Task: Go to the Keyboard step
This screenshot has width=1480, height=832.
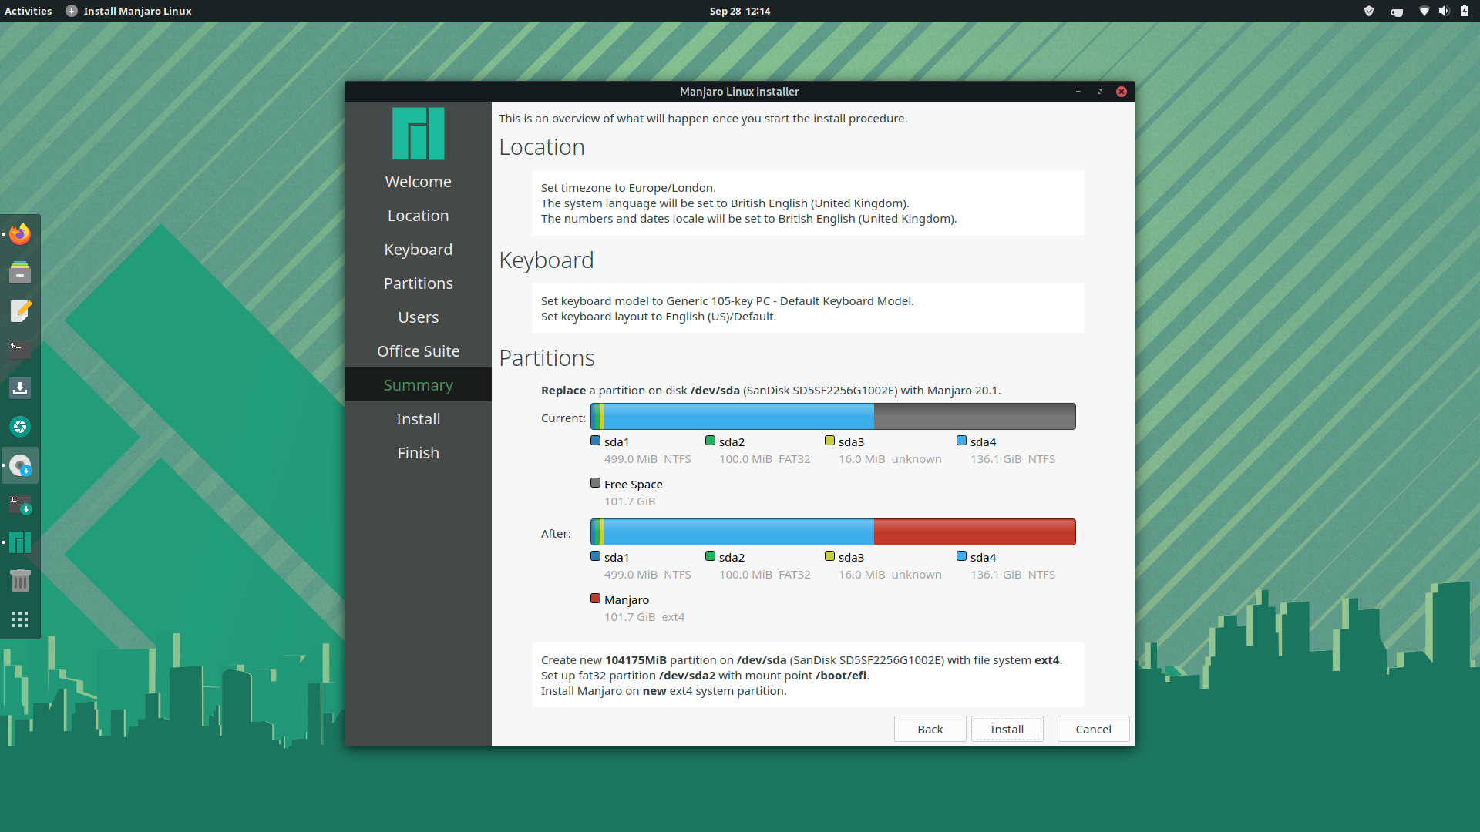Action: [x=418, y=250]
